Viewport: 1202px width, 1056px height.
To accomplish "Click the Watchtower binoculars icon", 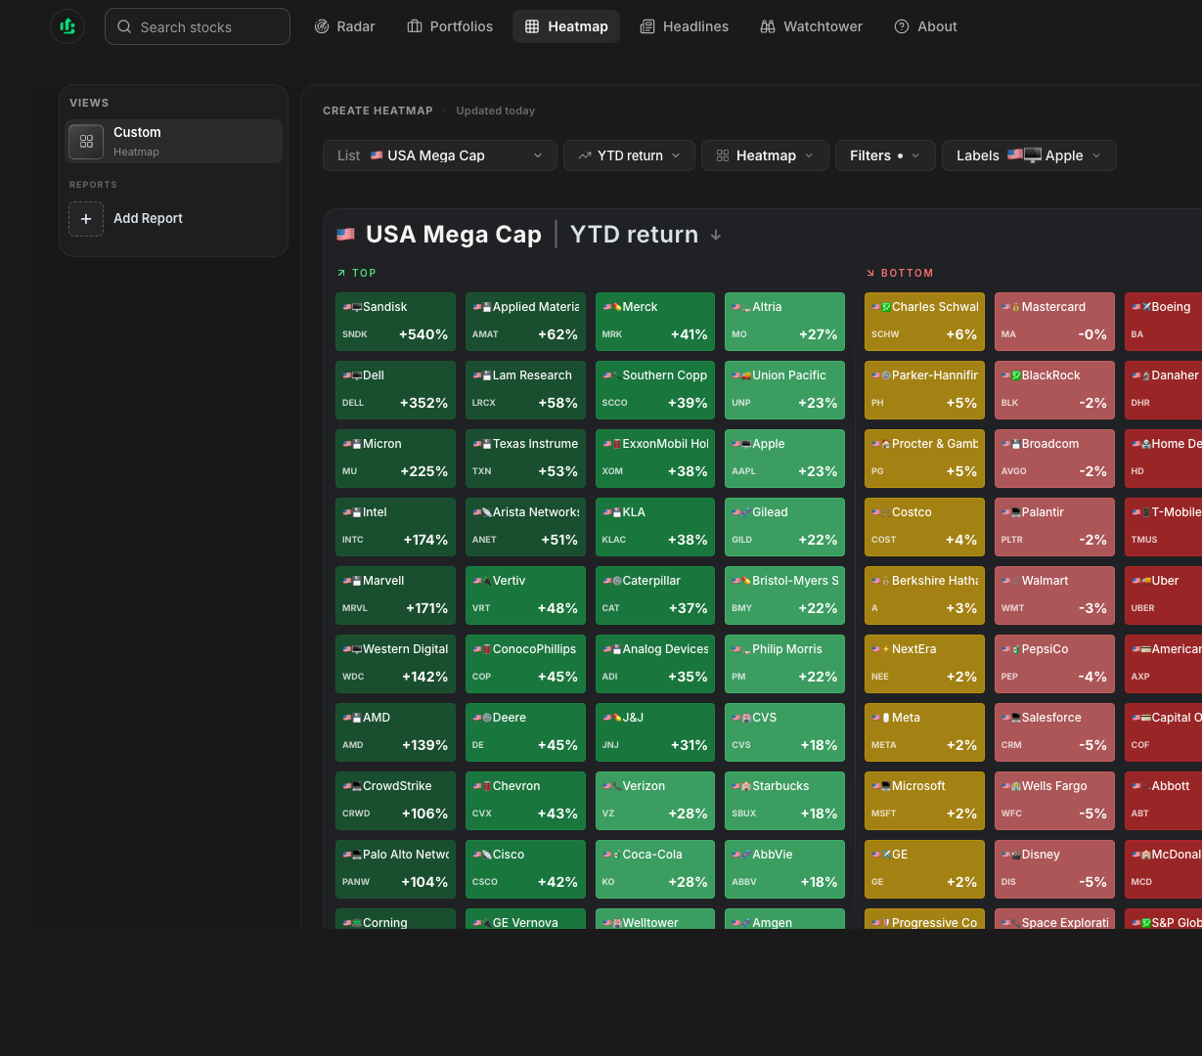I will pyautogui.click(x=768, y=26).
